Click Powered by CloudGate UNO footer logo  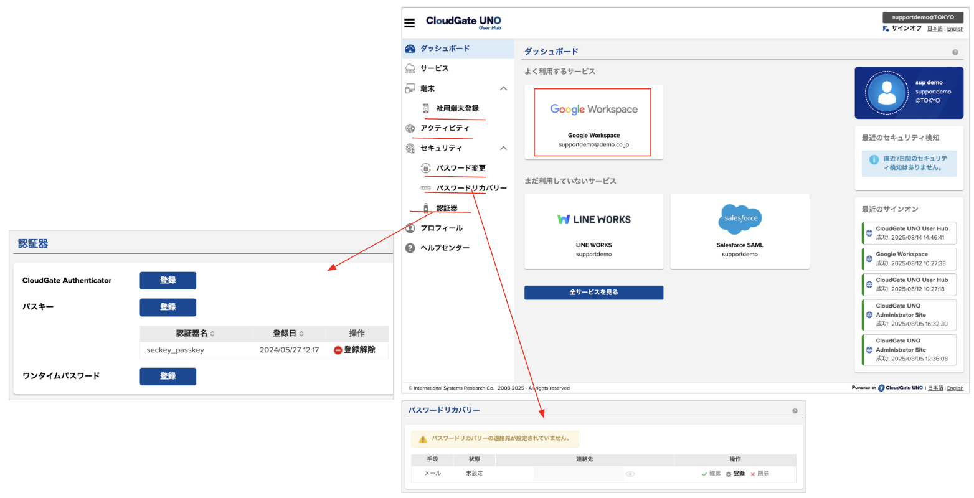pyautogui.click(x=887, y=388)
